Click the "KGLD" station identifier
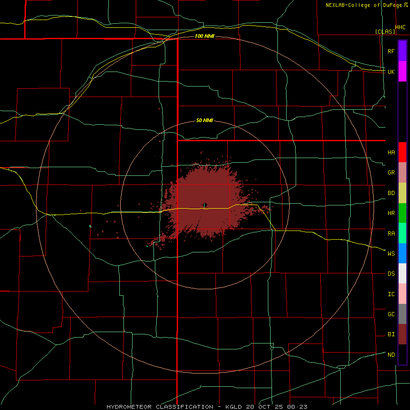410x410 pixels. [x=234, y=407]
